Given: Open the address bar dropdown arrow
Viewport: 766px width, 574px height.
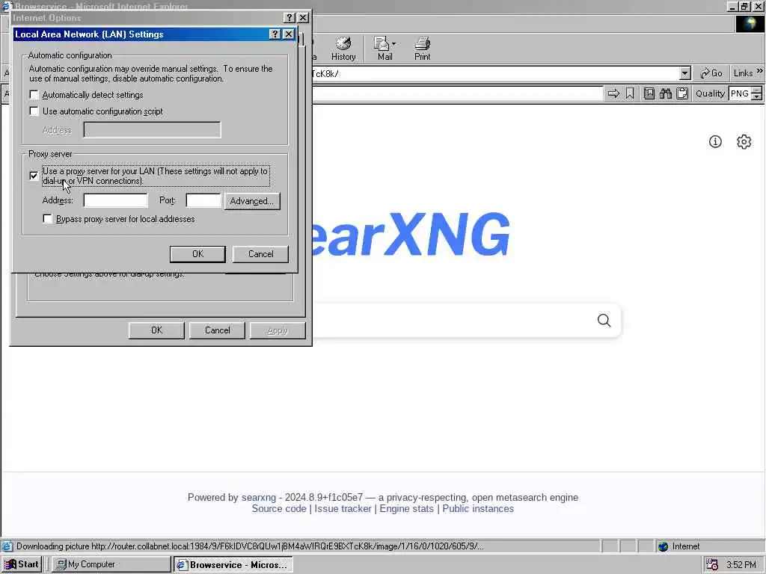Looking at the screenshot, I should pos(685,73).
